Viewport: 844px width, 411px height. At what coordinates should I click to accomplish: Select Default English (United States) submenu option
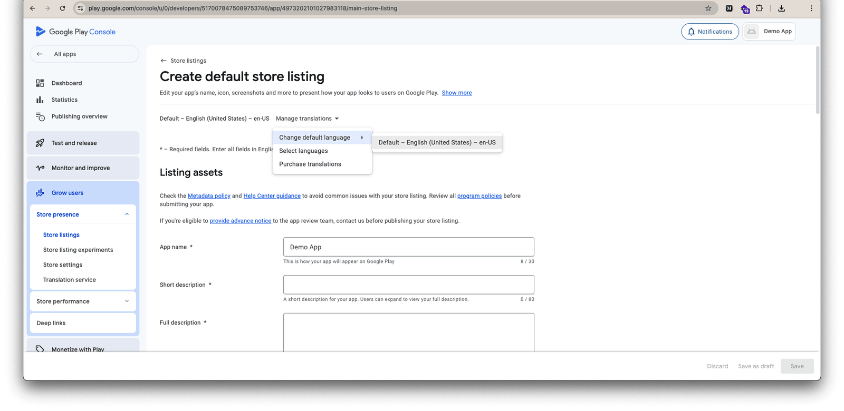437,142
